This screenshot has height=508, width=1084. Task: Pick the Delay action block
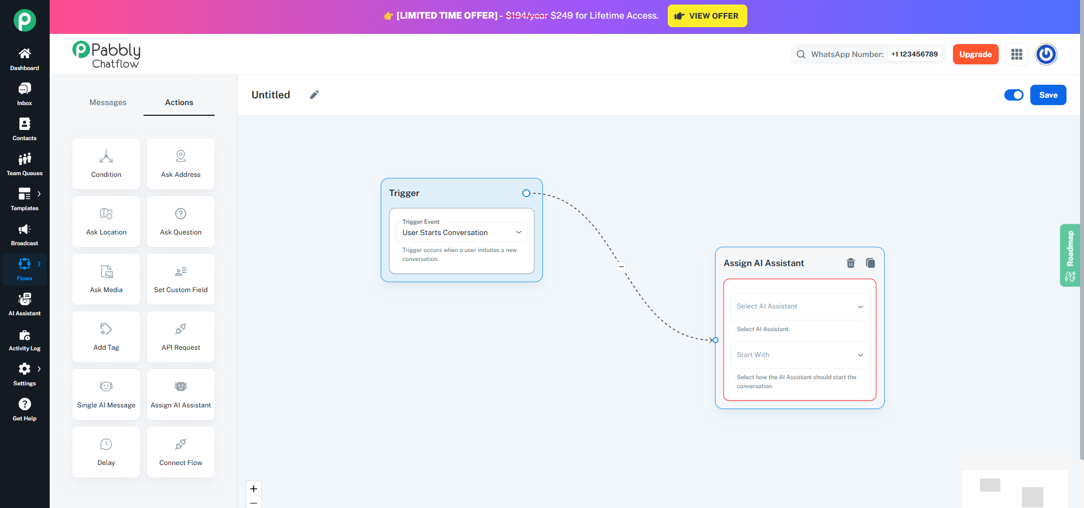click(x=106, y=452)
